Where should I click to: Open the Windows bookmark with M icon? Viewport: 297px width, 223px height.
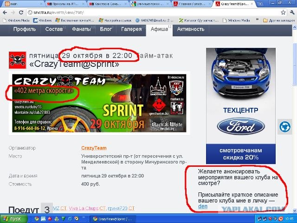pyautogui.click(x=42, y=20)
